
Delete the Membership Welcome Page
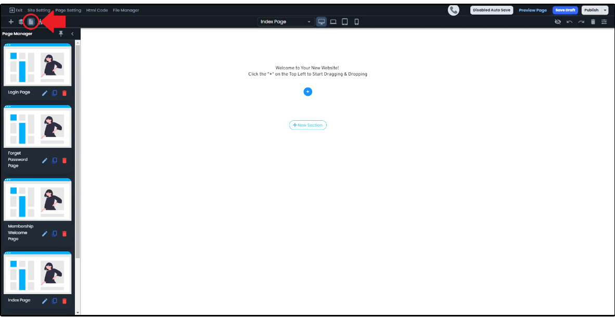[65, 234]
